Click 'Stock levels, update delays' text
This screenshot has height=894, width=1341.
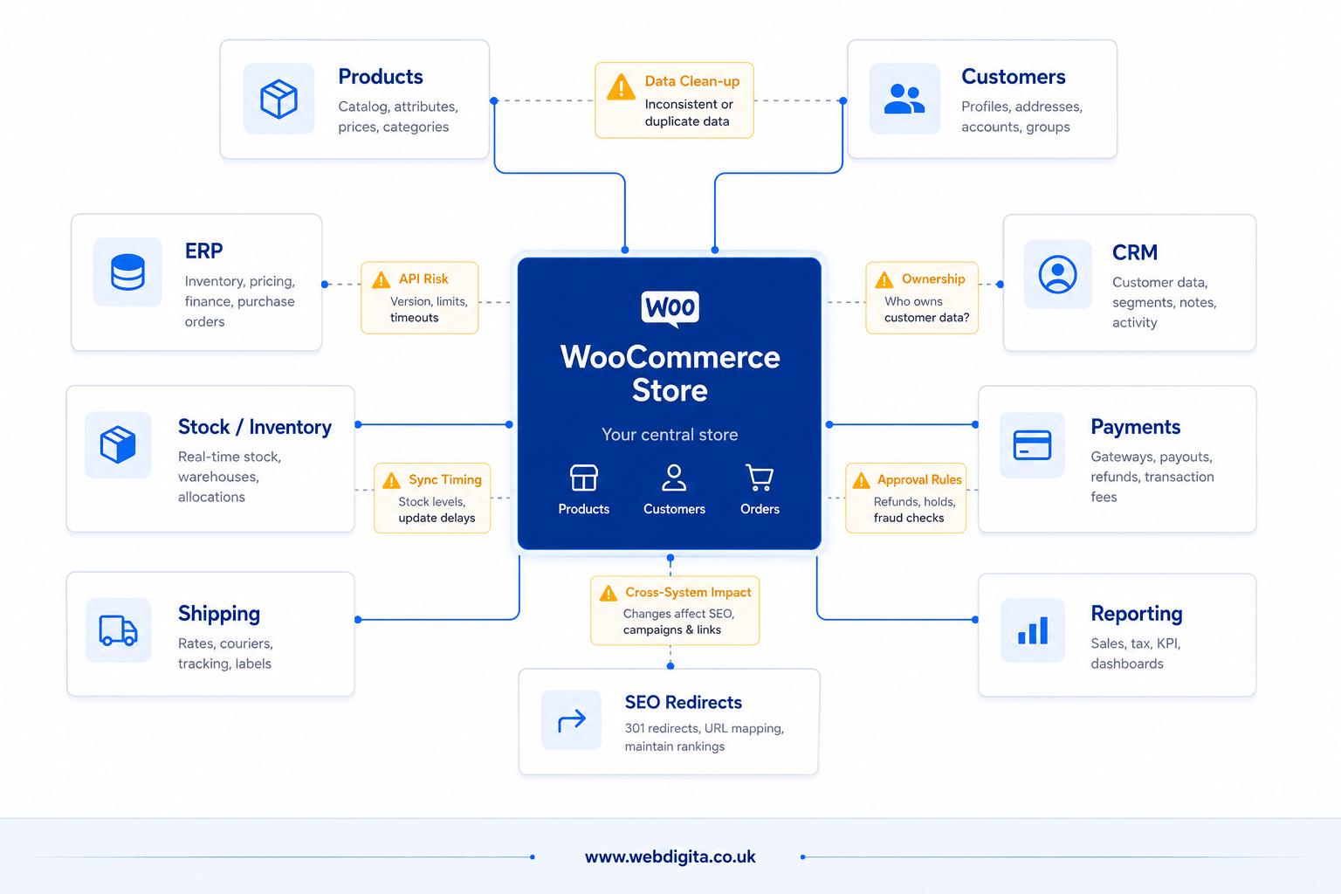(x=437, y=510)
